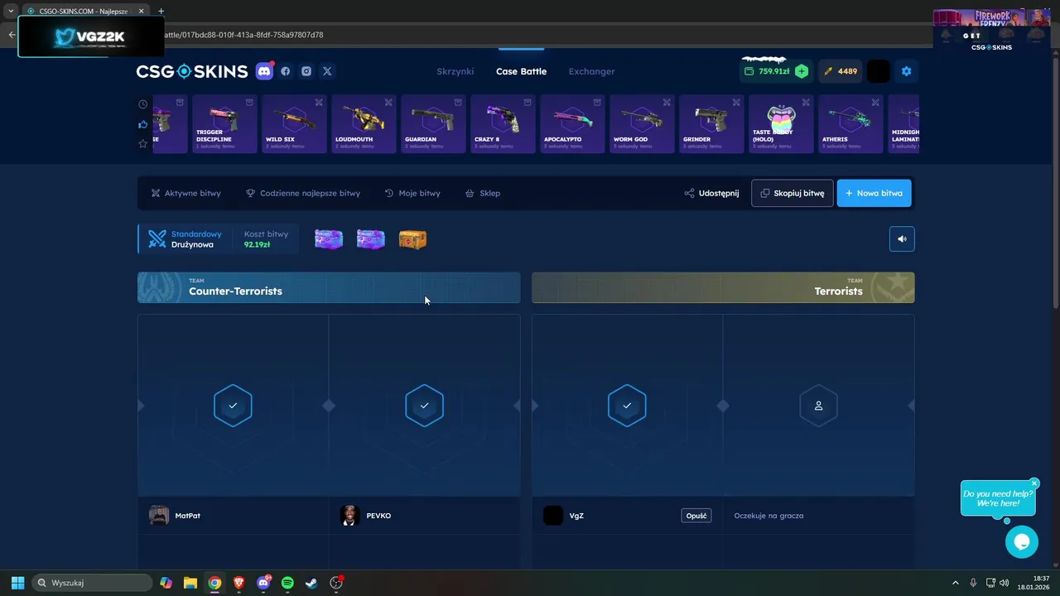The width and height of the screenshot is (1060, 596).
Task: Open the Skrzynki tab
Action: click(455, 71)
